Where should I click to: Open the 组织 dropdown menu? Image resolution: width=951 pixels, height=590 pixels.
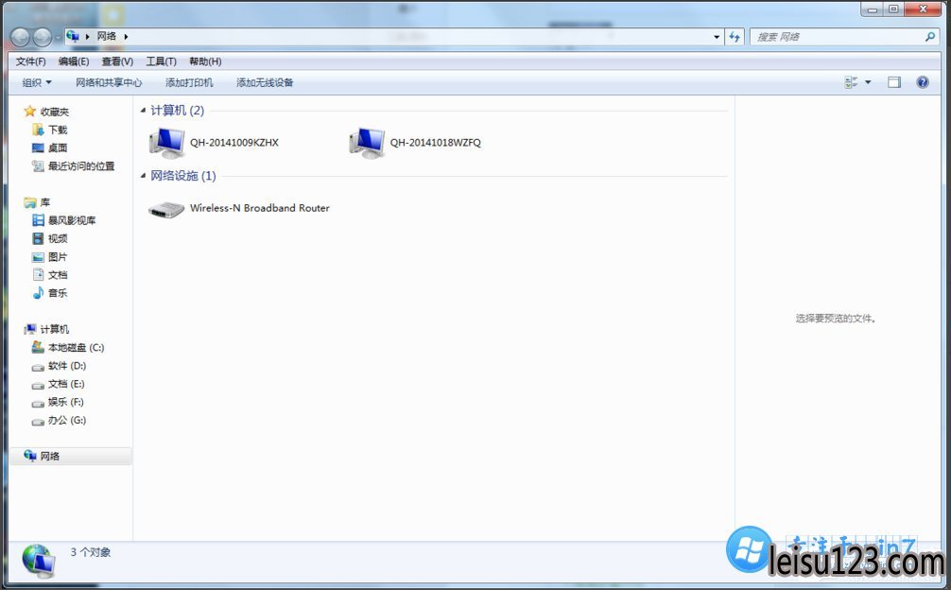coord(36,82)
